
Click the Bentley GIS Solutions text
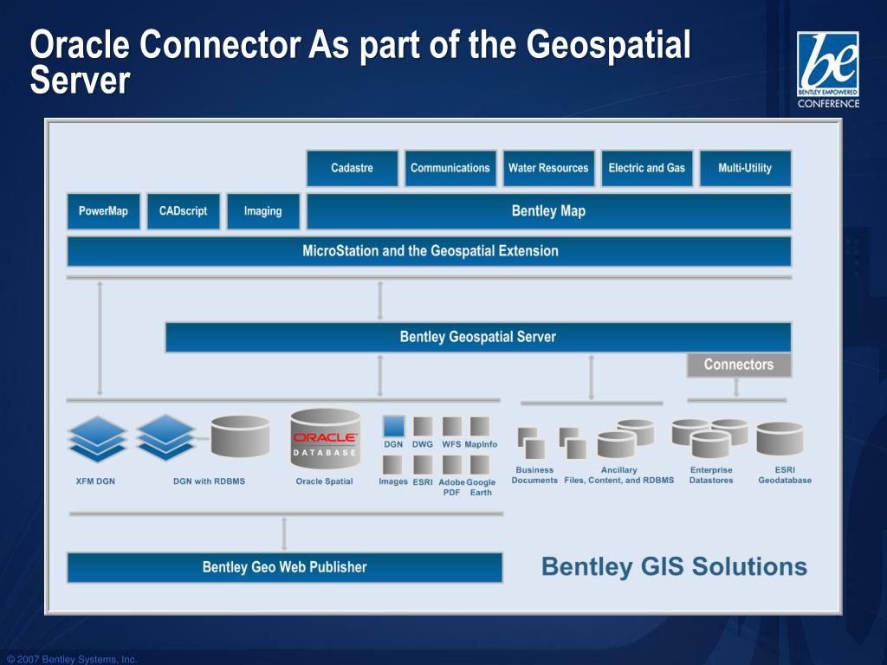tap(674, 566)
